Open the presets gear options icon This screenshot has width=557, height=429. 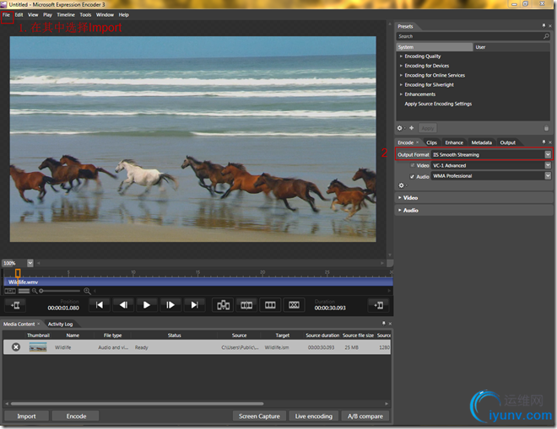pyautogui.click(x=400, y=128)
